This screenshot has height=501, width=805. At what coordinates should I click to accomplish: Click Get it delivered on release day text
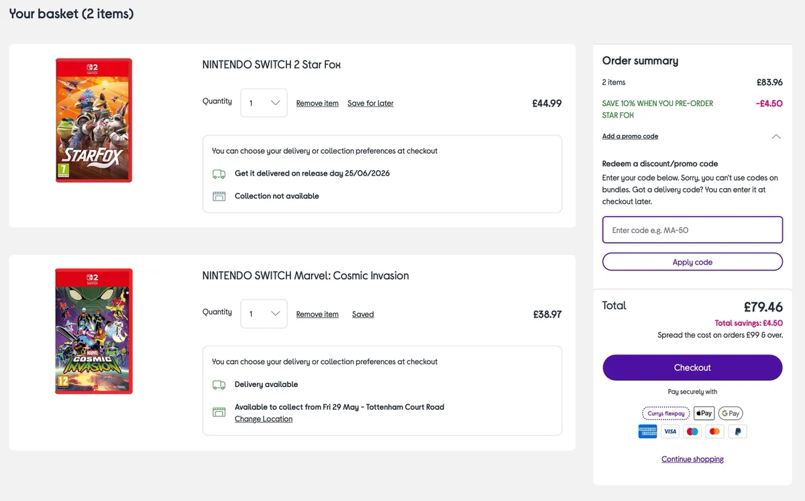[x=312, y=173]
